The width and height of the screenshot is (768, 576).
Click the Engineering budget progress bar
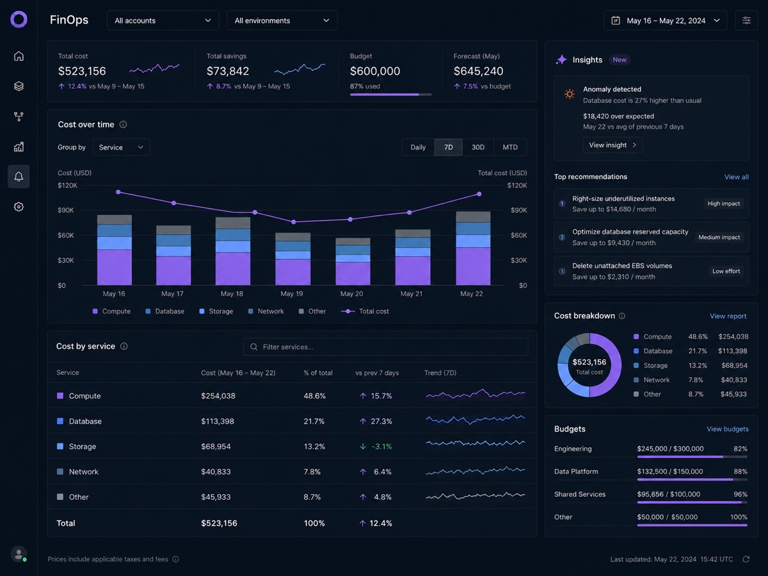click(x=692, y=457)
